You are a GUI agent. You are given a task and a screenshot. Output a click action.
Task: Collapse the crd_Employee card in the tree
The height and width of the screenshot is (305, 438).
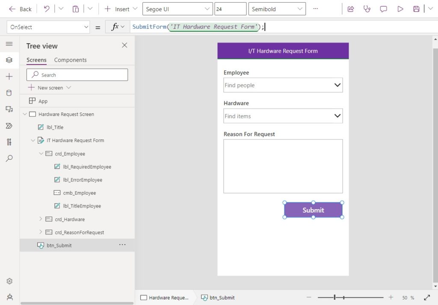tap(41, 153)
